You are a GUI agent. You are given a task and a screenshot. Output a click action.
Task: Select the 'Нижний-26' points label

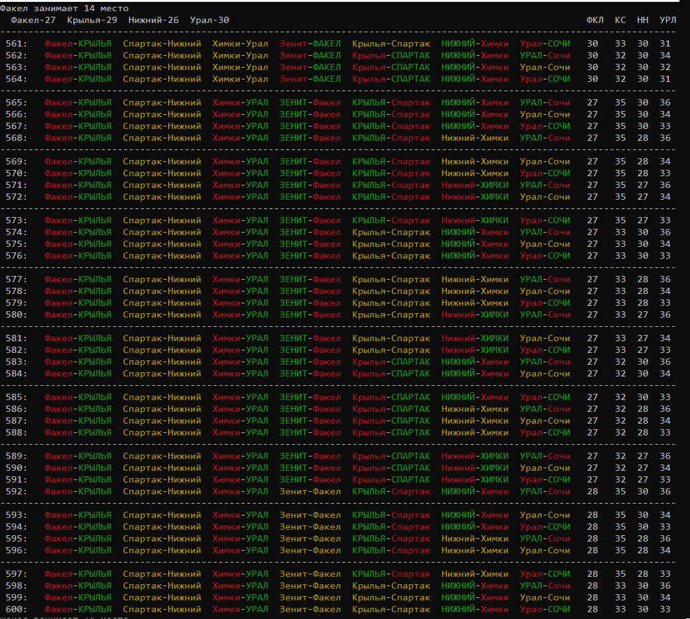tap(153, 20)
